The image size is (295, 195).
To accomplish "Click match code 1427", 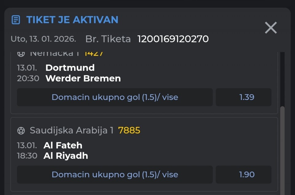I will (x=94, y=54).
